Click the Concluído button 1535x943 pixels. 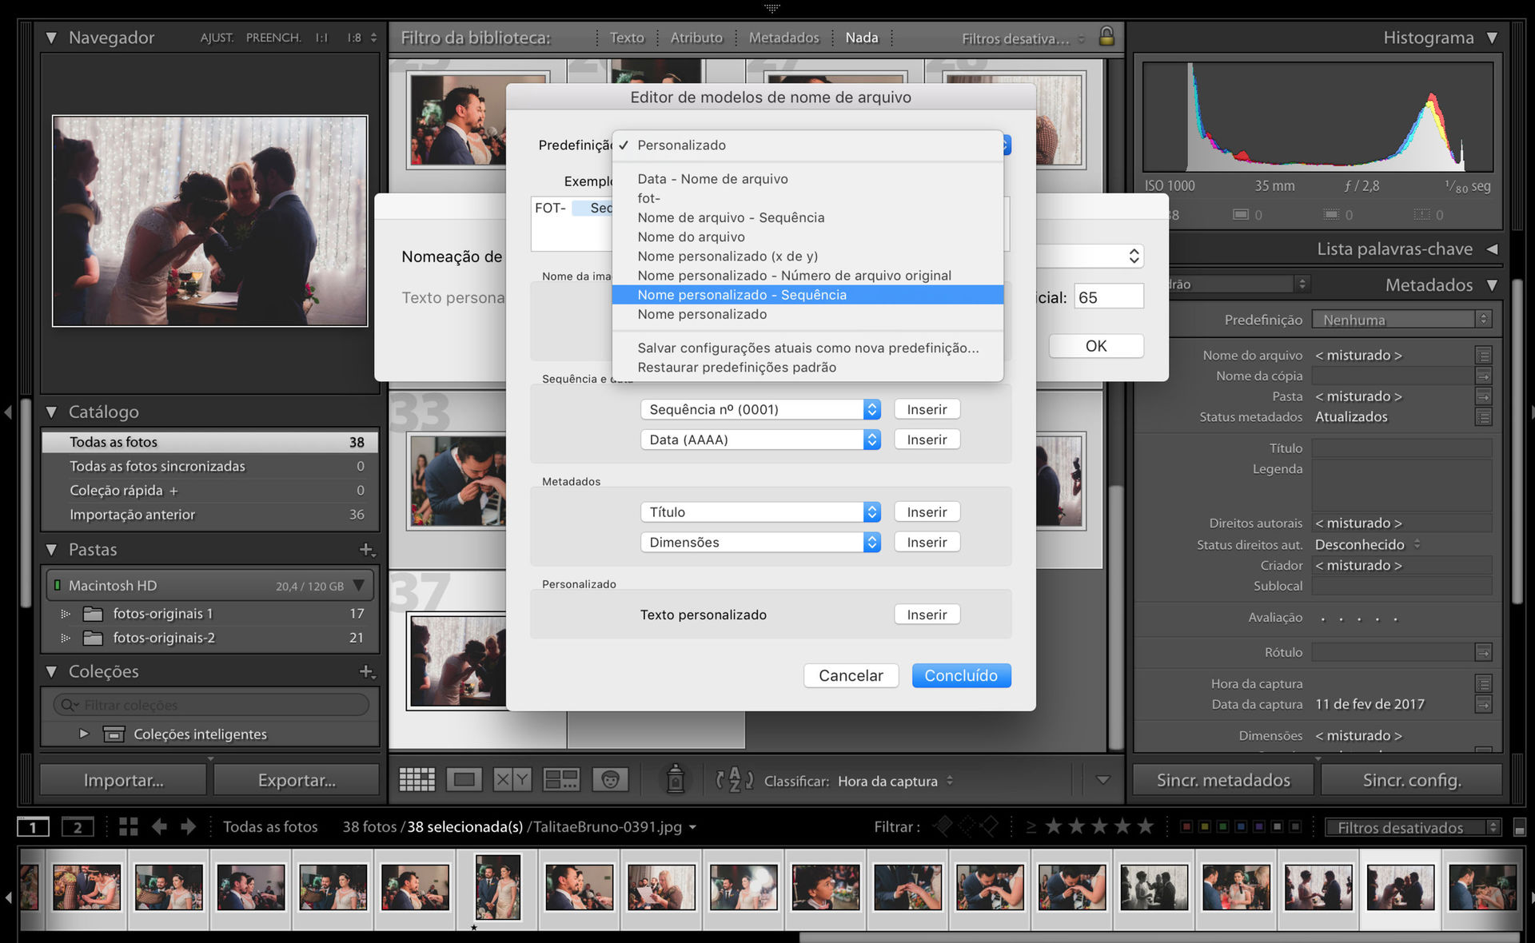(x=961, y=675)
